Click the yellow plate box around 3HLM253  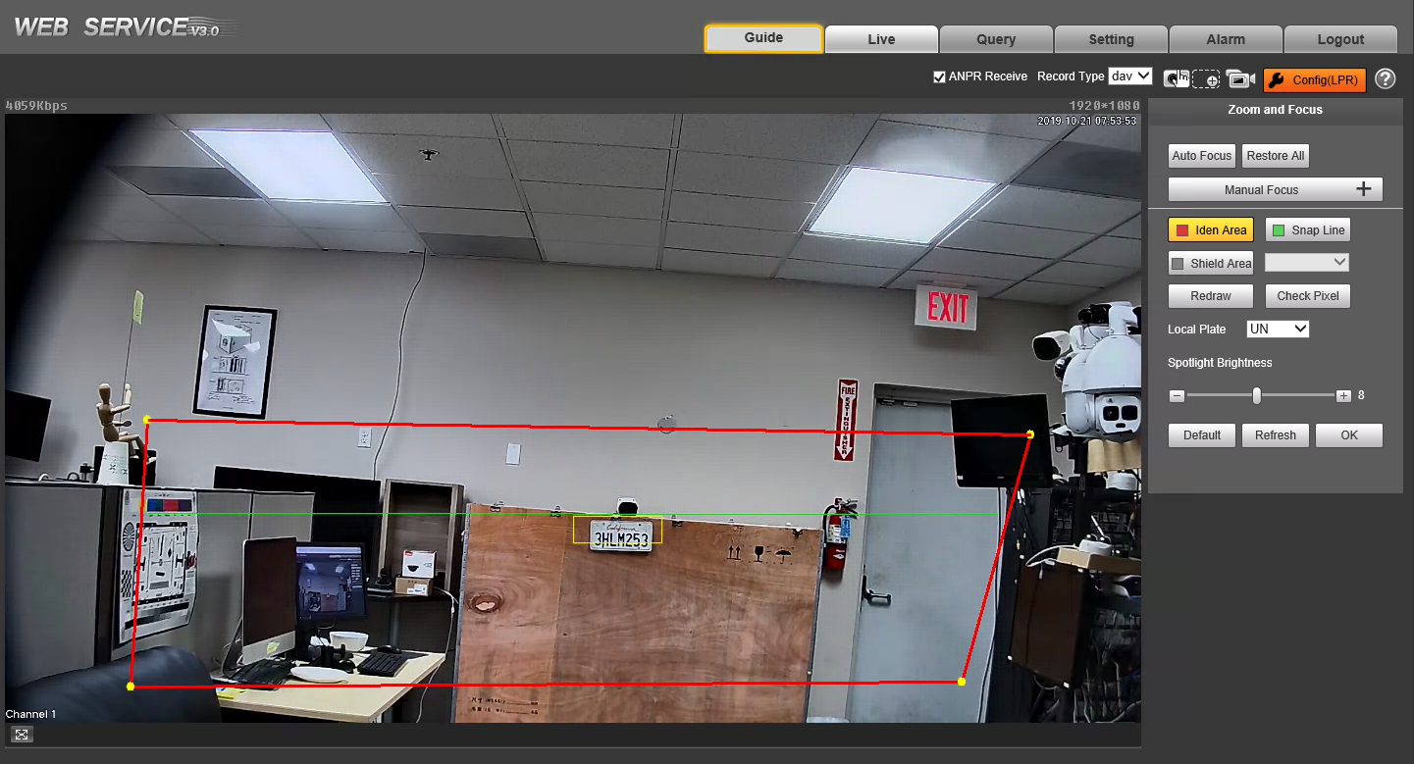pos(618,530)
